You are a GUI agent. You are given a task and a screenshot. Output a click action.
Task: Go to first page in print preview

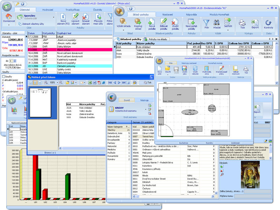coord(110,83)
